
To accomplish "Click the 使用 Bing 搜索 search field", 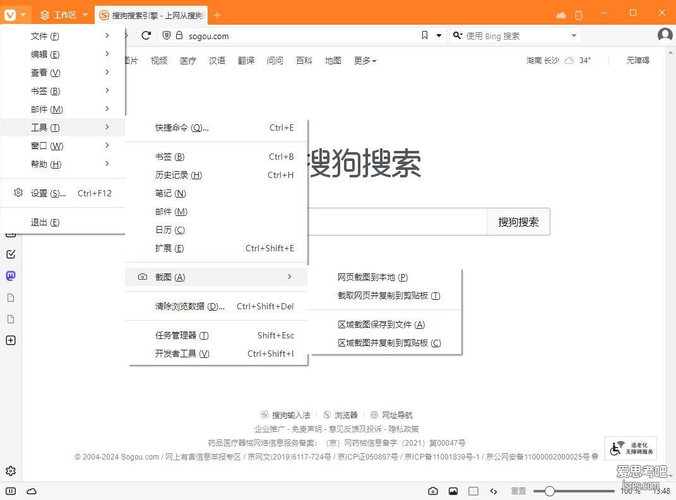I will pos(515,36).
